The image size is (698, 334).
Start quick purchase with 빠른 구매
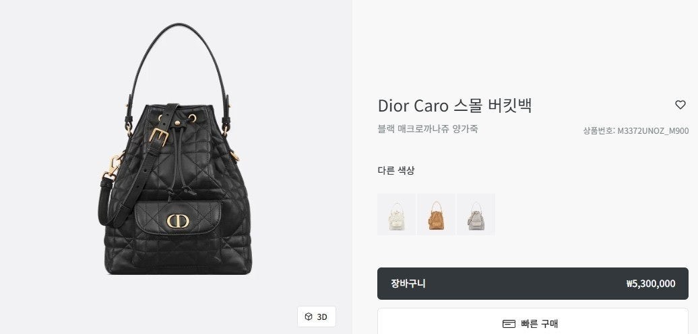click(x=533, y=323)
